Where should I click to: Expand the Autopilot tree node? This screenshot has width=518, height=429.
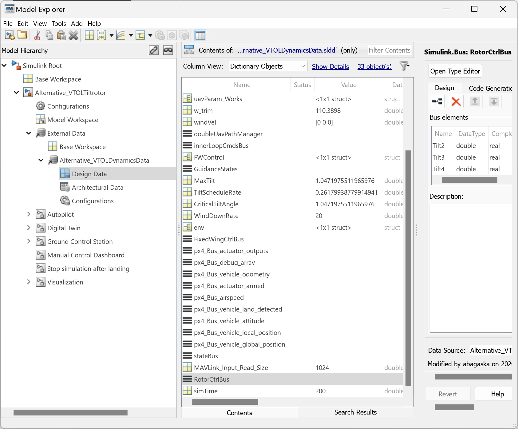click(29, 214)
